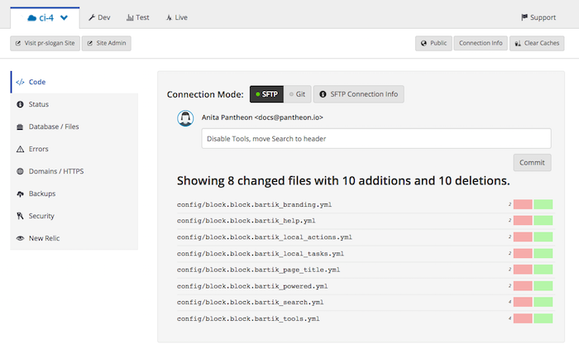This screenshot has height=349, width=579.
Task: Click Visit pr-slogan Site button
Action: click(45, 43)
